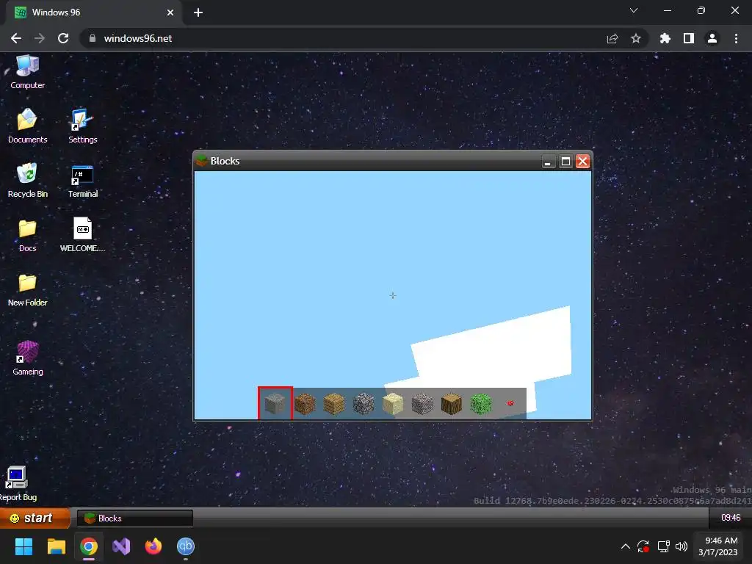Open the Settings desktop shortcut

click(x=82, y=126)
